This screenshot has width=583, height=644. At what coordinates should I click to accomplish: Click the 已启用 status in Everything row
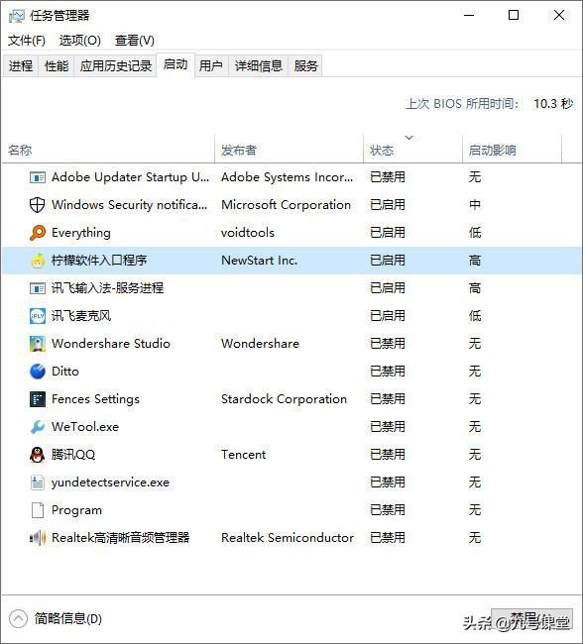(x=388, y=233)
